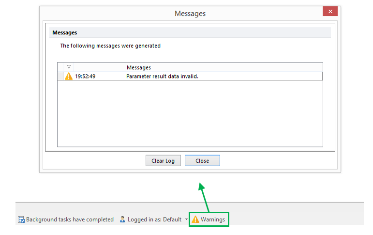Click the user icon beside Logged in as
This screenshot has height=235, width=373.
click(x=122, y=219)
